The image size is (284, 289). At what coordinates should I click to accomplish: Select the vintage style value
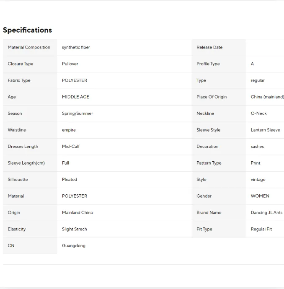[258, 180]
